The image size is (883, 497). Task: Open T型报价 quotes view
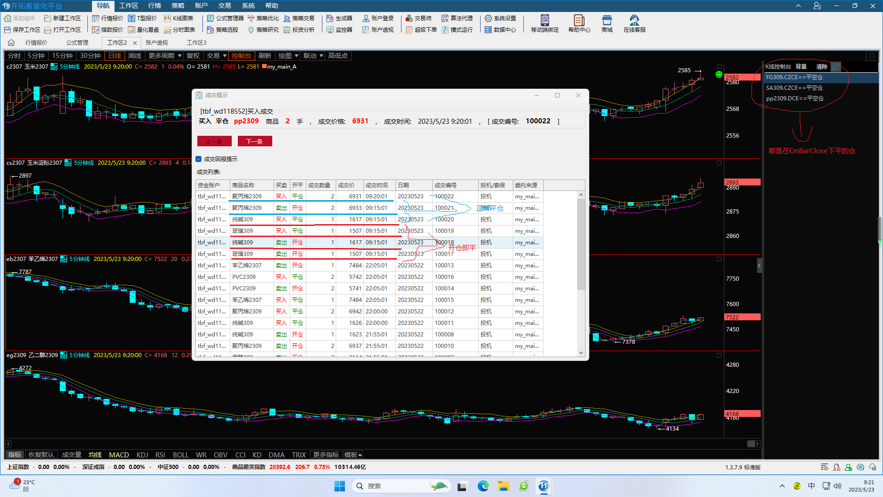coord(142,18)
